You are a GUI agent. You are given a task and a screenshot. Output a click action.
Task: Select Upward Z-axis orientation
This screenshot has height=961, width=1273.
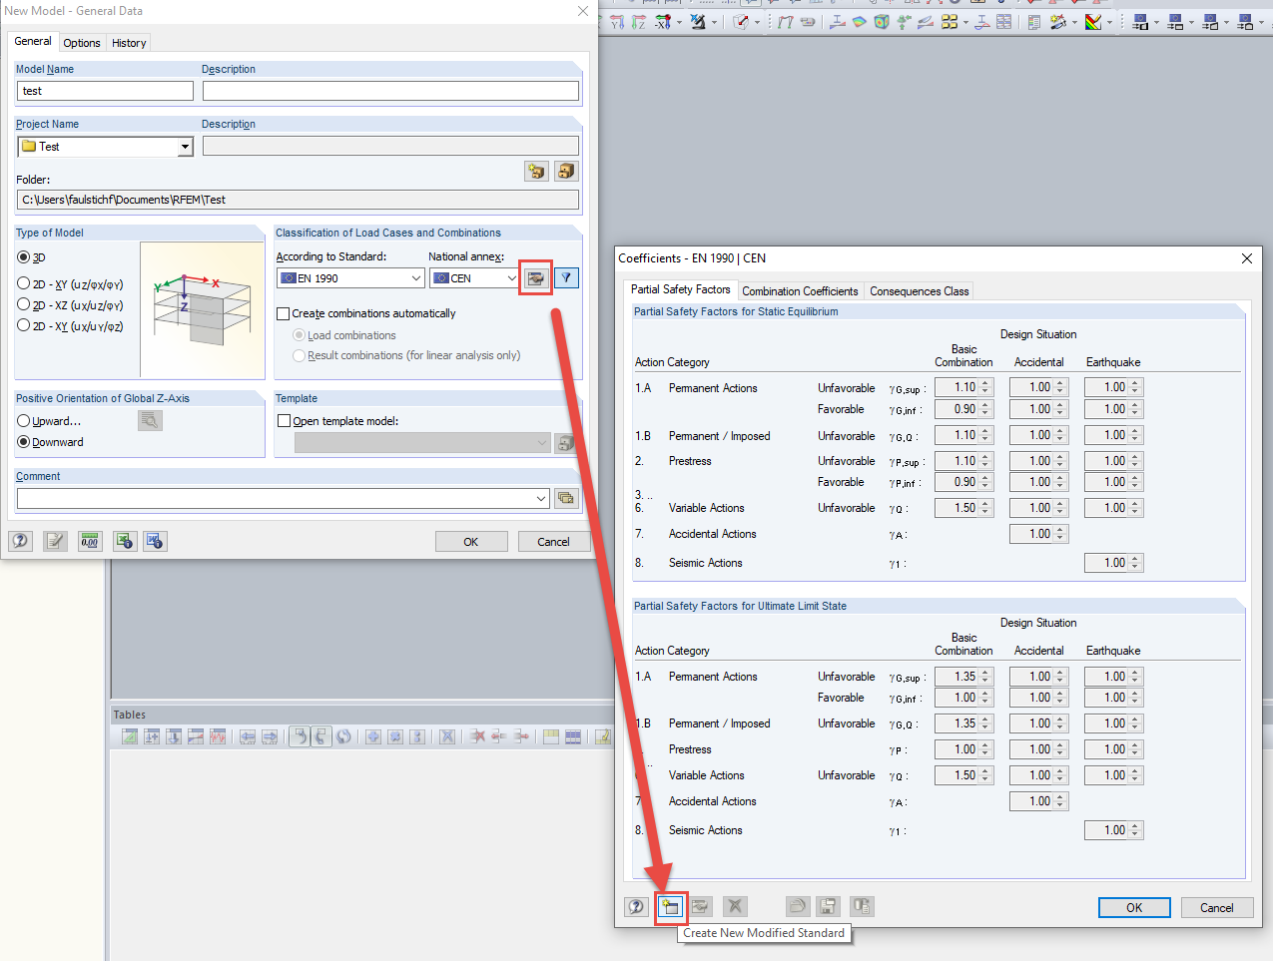pos(24,421)
